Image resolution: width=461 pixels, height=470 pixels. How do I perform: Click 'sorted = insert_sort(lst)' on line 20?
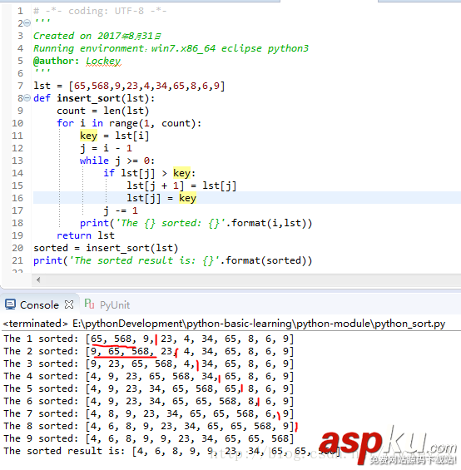(106, 248)
